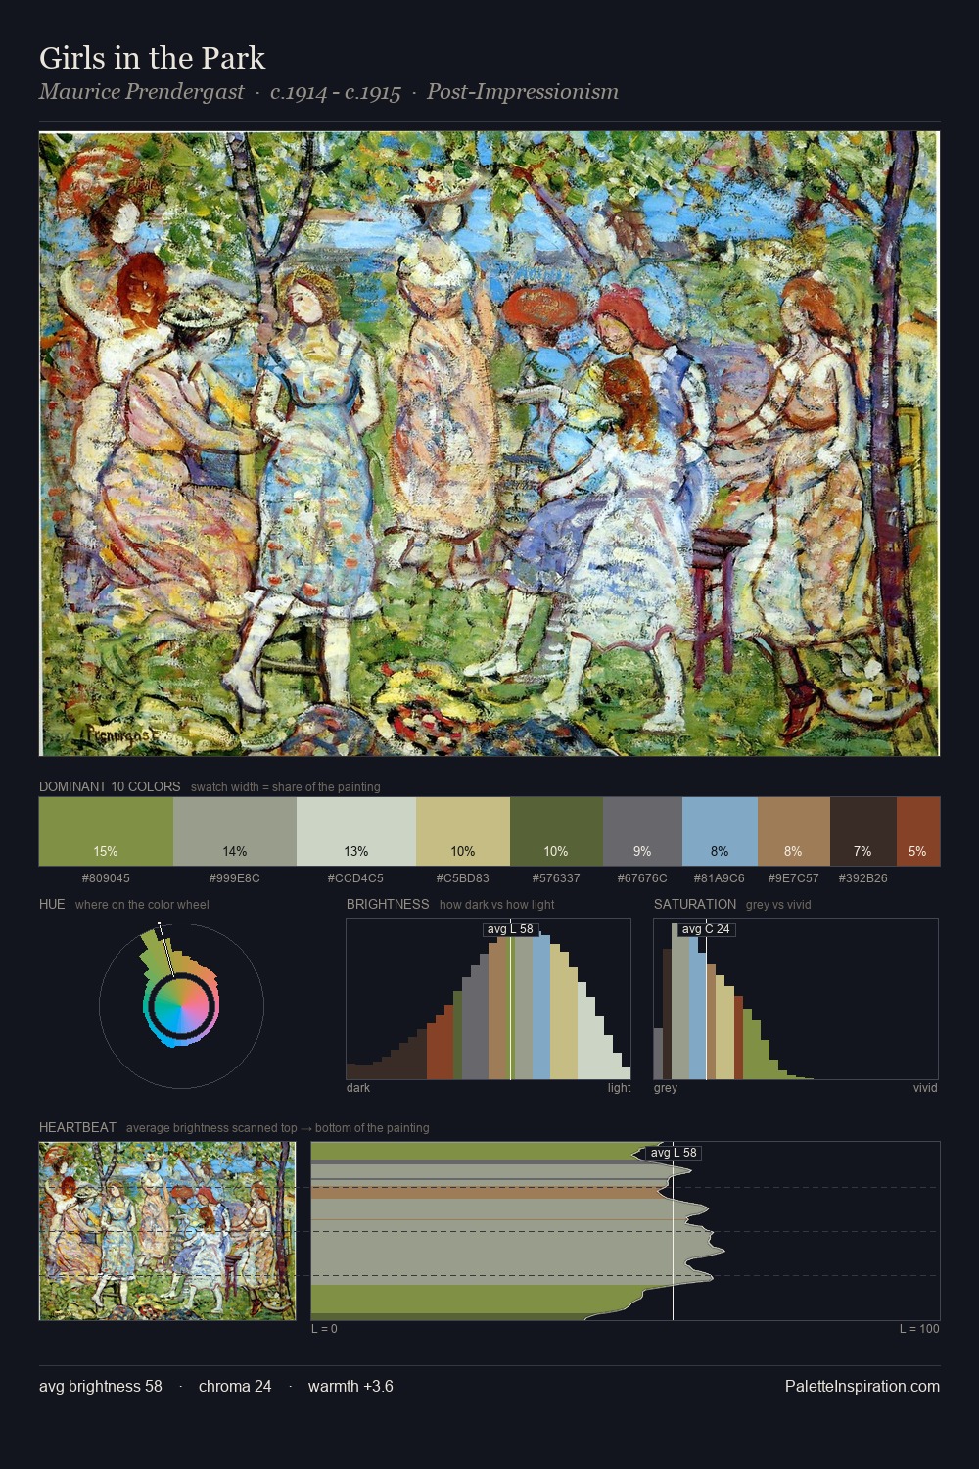This screenshot has height=1469, width=979.
Task: Click the 'L = 100' heartbeat axis label
Action: [x=919, y=1329]
